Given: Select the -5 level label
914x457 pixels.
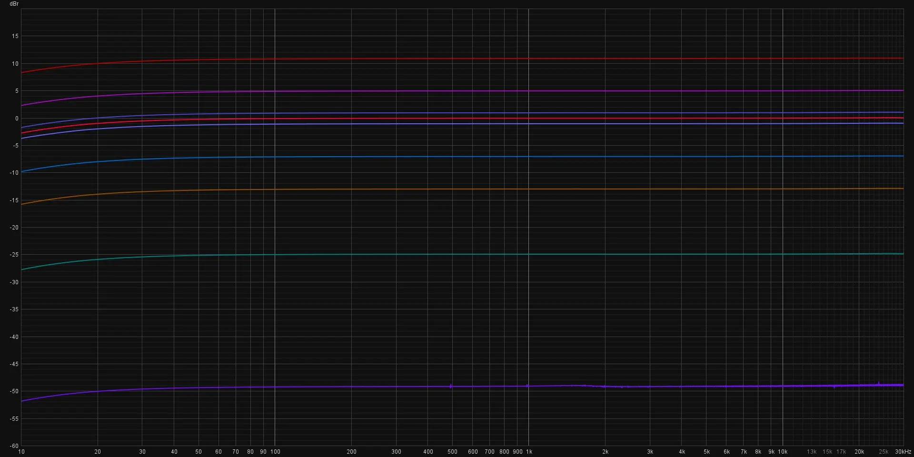Looking at the screenshot, I should click(16, 146).
